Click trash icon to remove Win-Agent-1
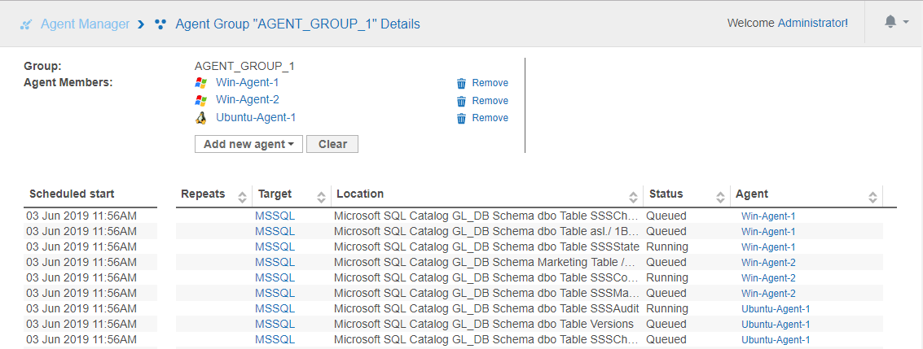 [461, 83]
